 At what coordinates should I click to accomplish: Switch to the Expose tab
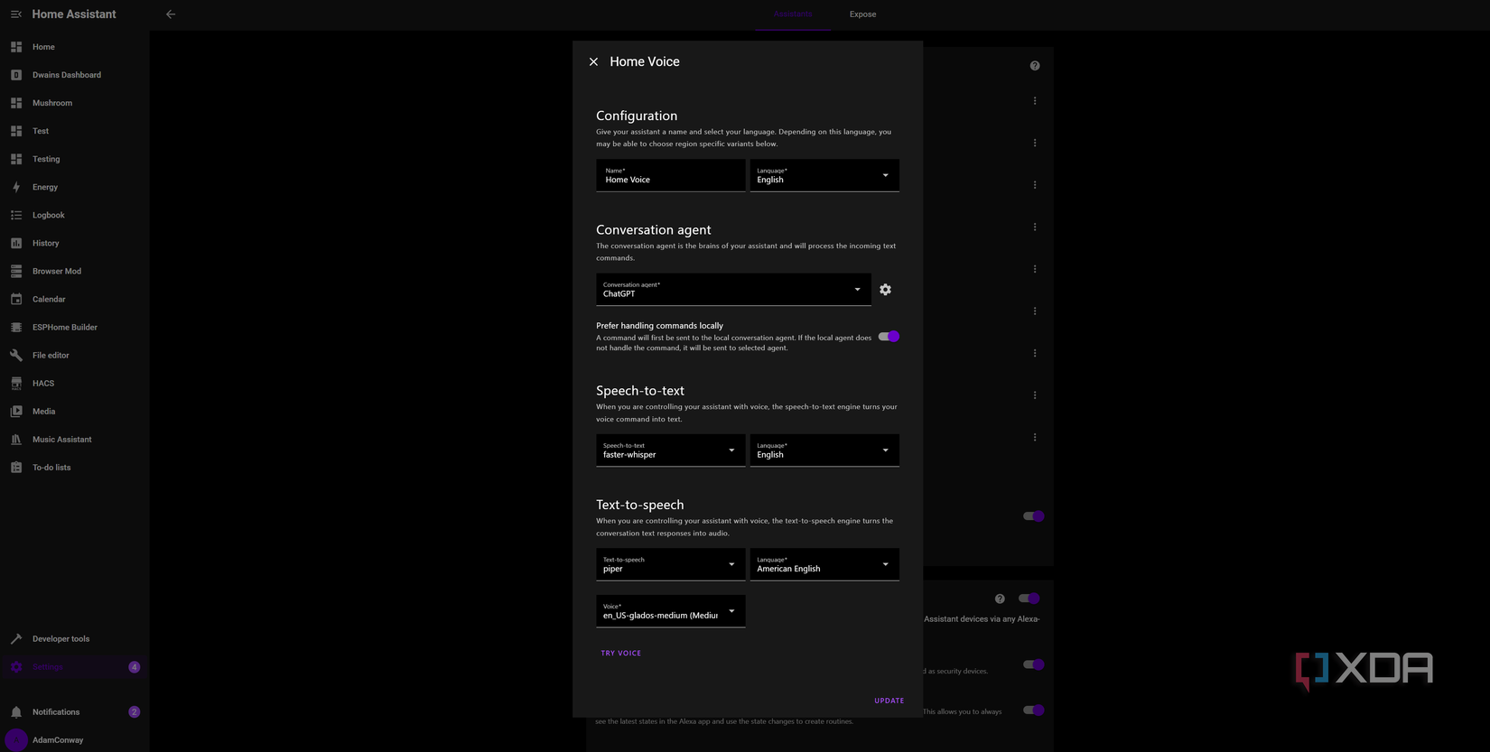(x=862, y=14)
